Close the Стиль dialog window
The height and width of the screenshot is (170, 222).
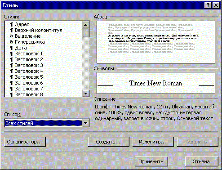[216, 5]
